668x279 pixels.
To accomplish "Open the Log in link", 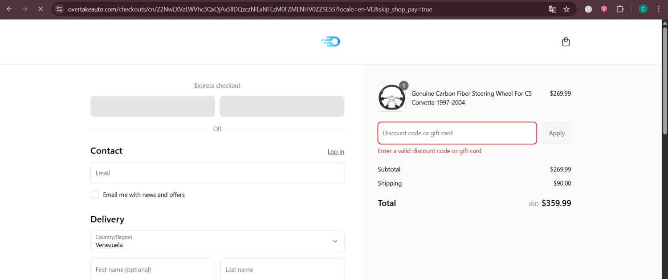I will pyautogui.click(x=336, y=152).
